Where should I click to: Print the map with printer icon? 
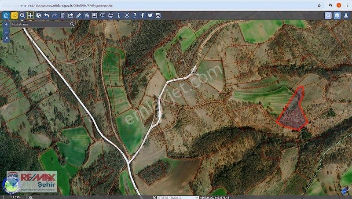tap(111, 15)
